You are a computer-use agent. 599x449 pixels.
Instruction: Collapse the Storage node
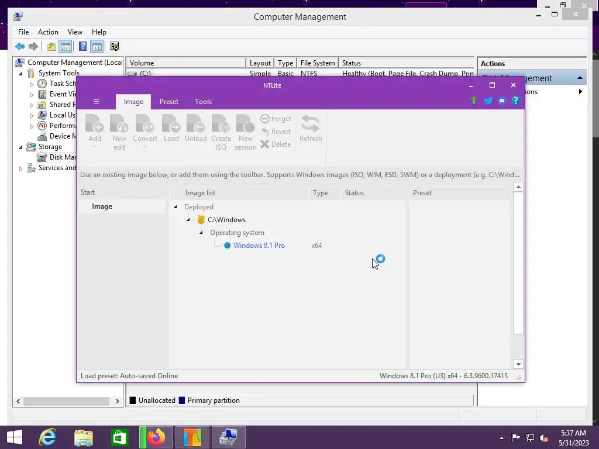[20, 147]
